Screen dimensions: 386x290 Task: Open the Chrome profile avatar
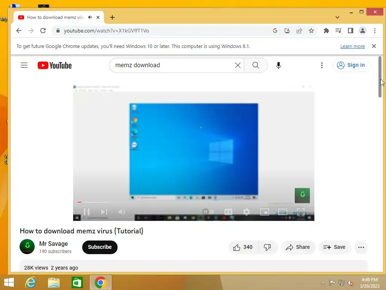[x=362, y=31]
